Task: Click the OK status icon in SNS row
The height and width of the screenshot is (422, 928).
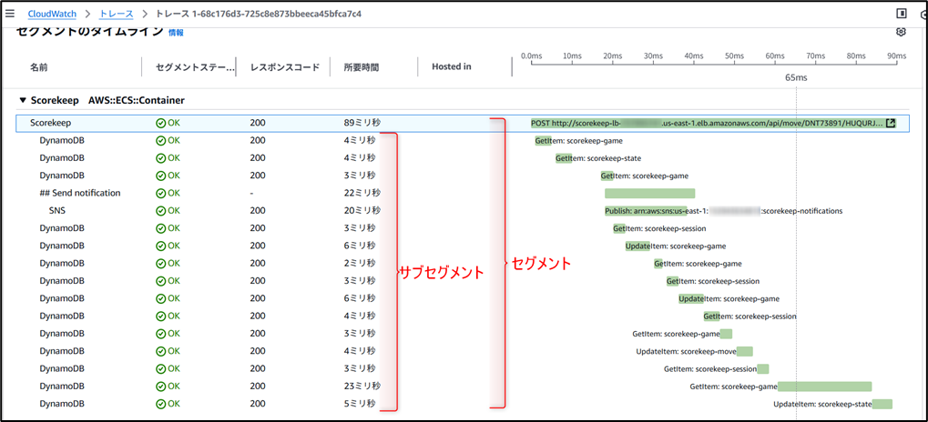Action: [161, 211]
